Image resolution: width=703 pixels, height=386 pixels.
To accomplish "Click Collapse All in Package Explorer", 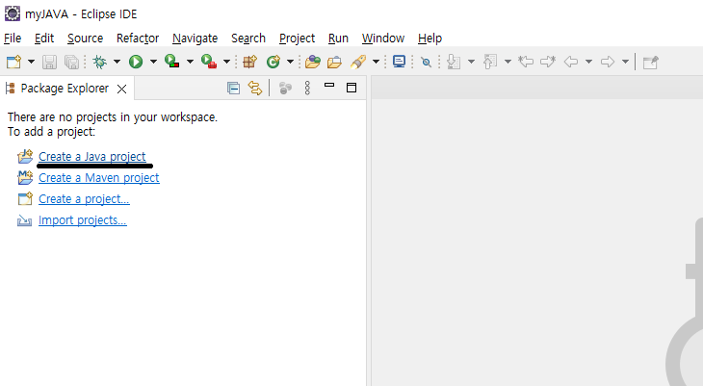I will click(x=233, y=88).
